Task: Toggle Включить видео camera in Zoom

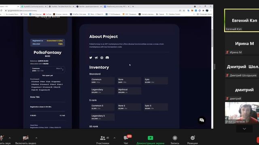Action: point(25,140)
